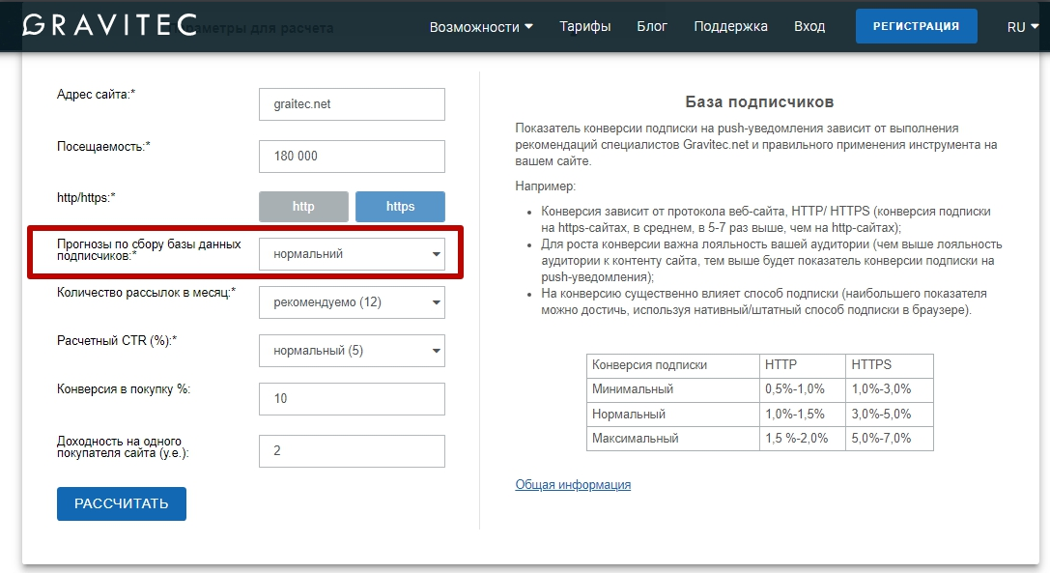This screenshot has width=1050, height=573.
Task: Click the Например: text
Action: tap(545, 186)
